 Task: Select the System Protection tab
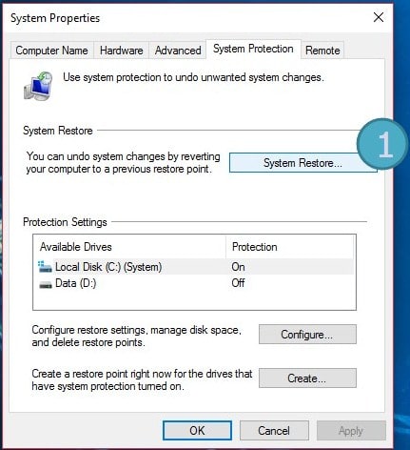253,49
